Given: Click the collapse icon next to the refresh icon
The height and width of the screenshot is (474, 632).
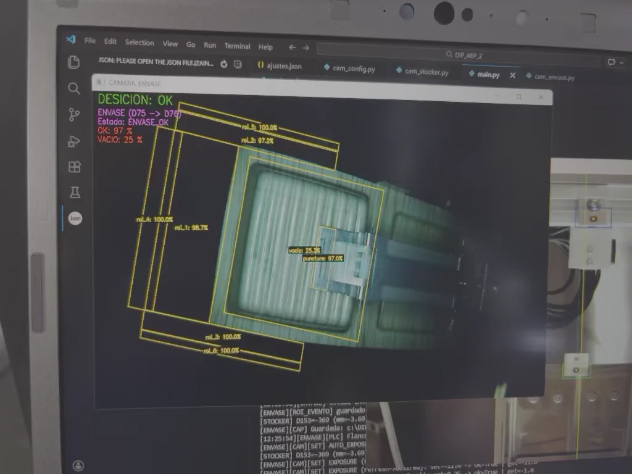Looking at the screenshot, I should (238, 64).
